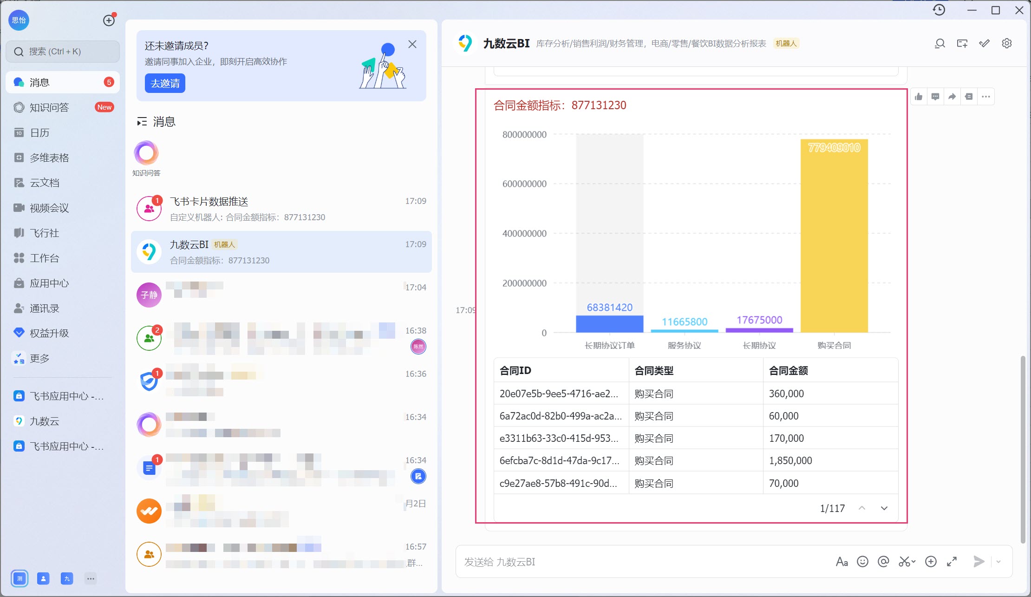Click the plus attachment icon in input
The image size is (1031, 597).
931,562
